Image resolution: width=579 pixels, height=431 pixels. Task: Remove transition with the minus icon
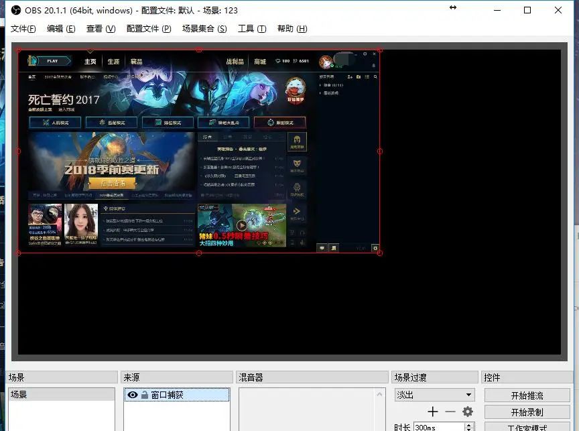pos(450,412)
